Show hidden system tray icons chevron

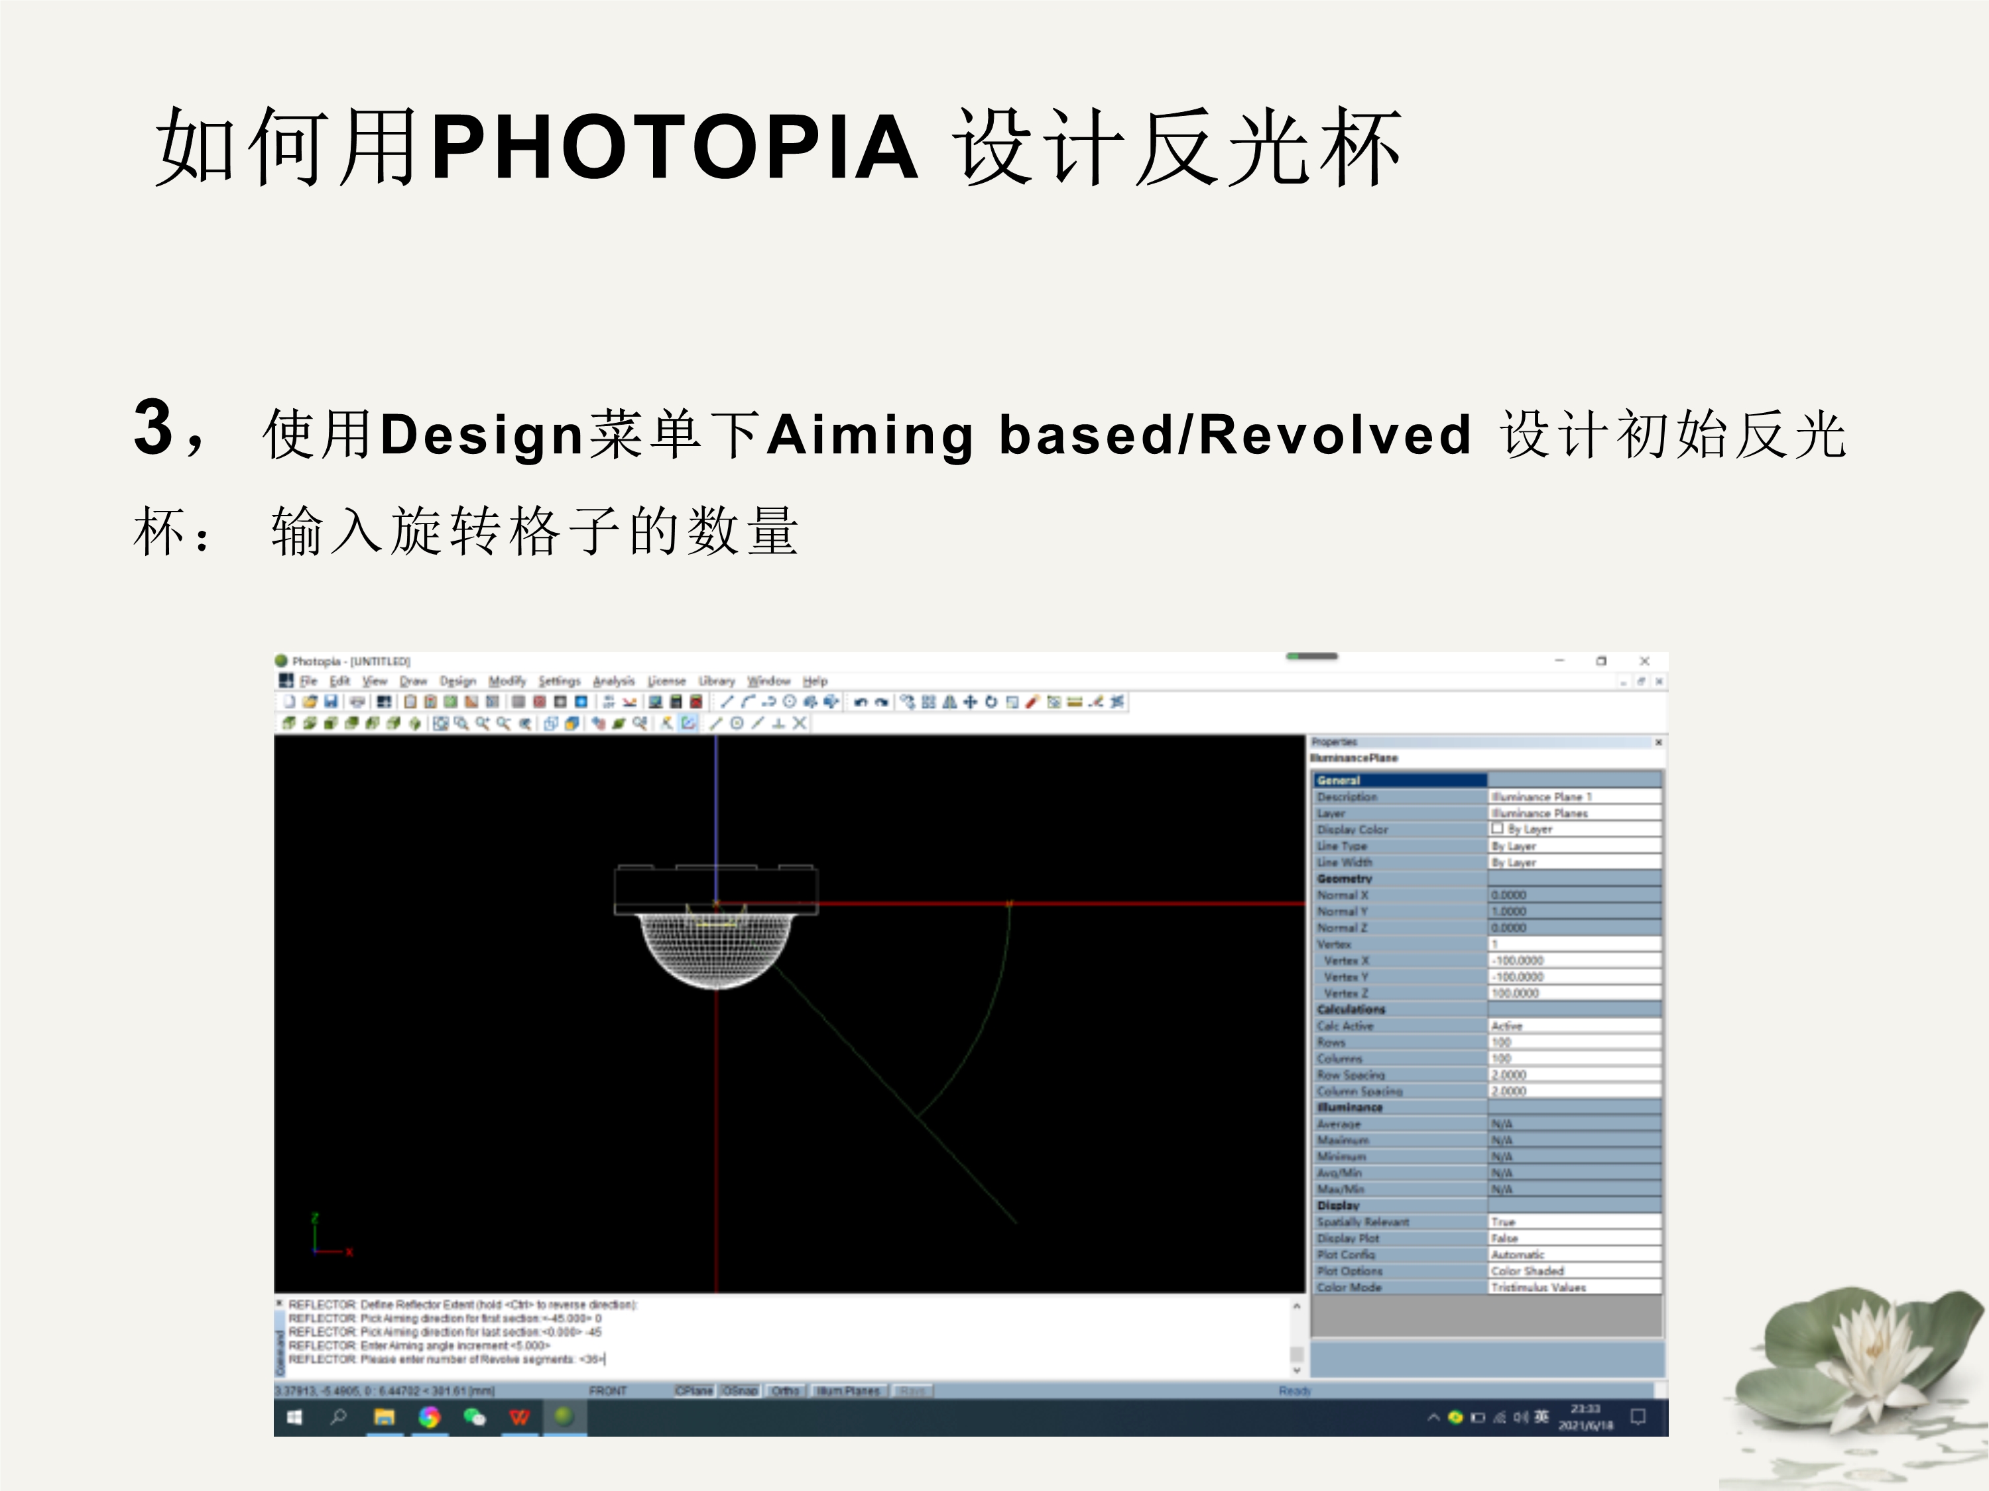[x=1433, y=1418]
